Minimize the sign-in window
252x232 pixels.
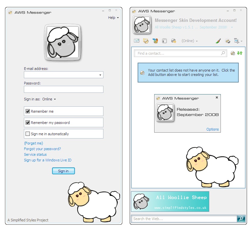(x=103, y=11)
